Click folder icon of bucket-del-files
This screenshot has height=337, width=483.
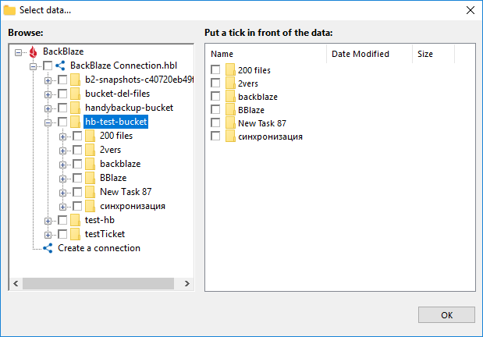[x=75, y=94]
